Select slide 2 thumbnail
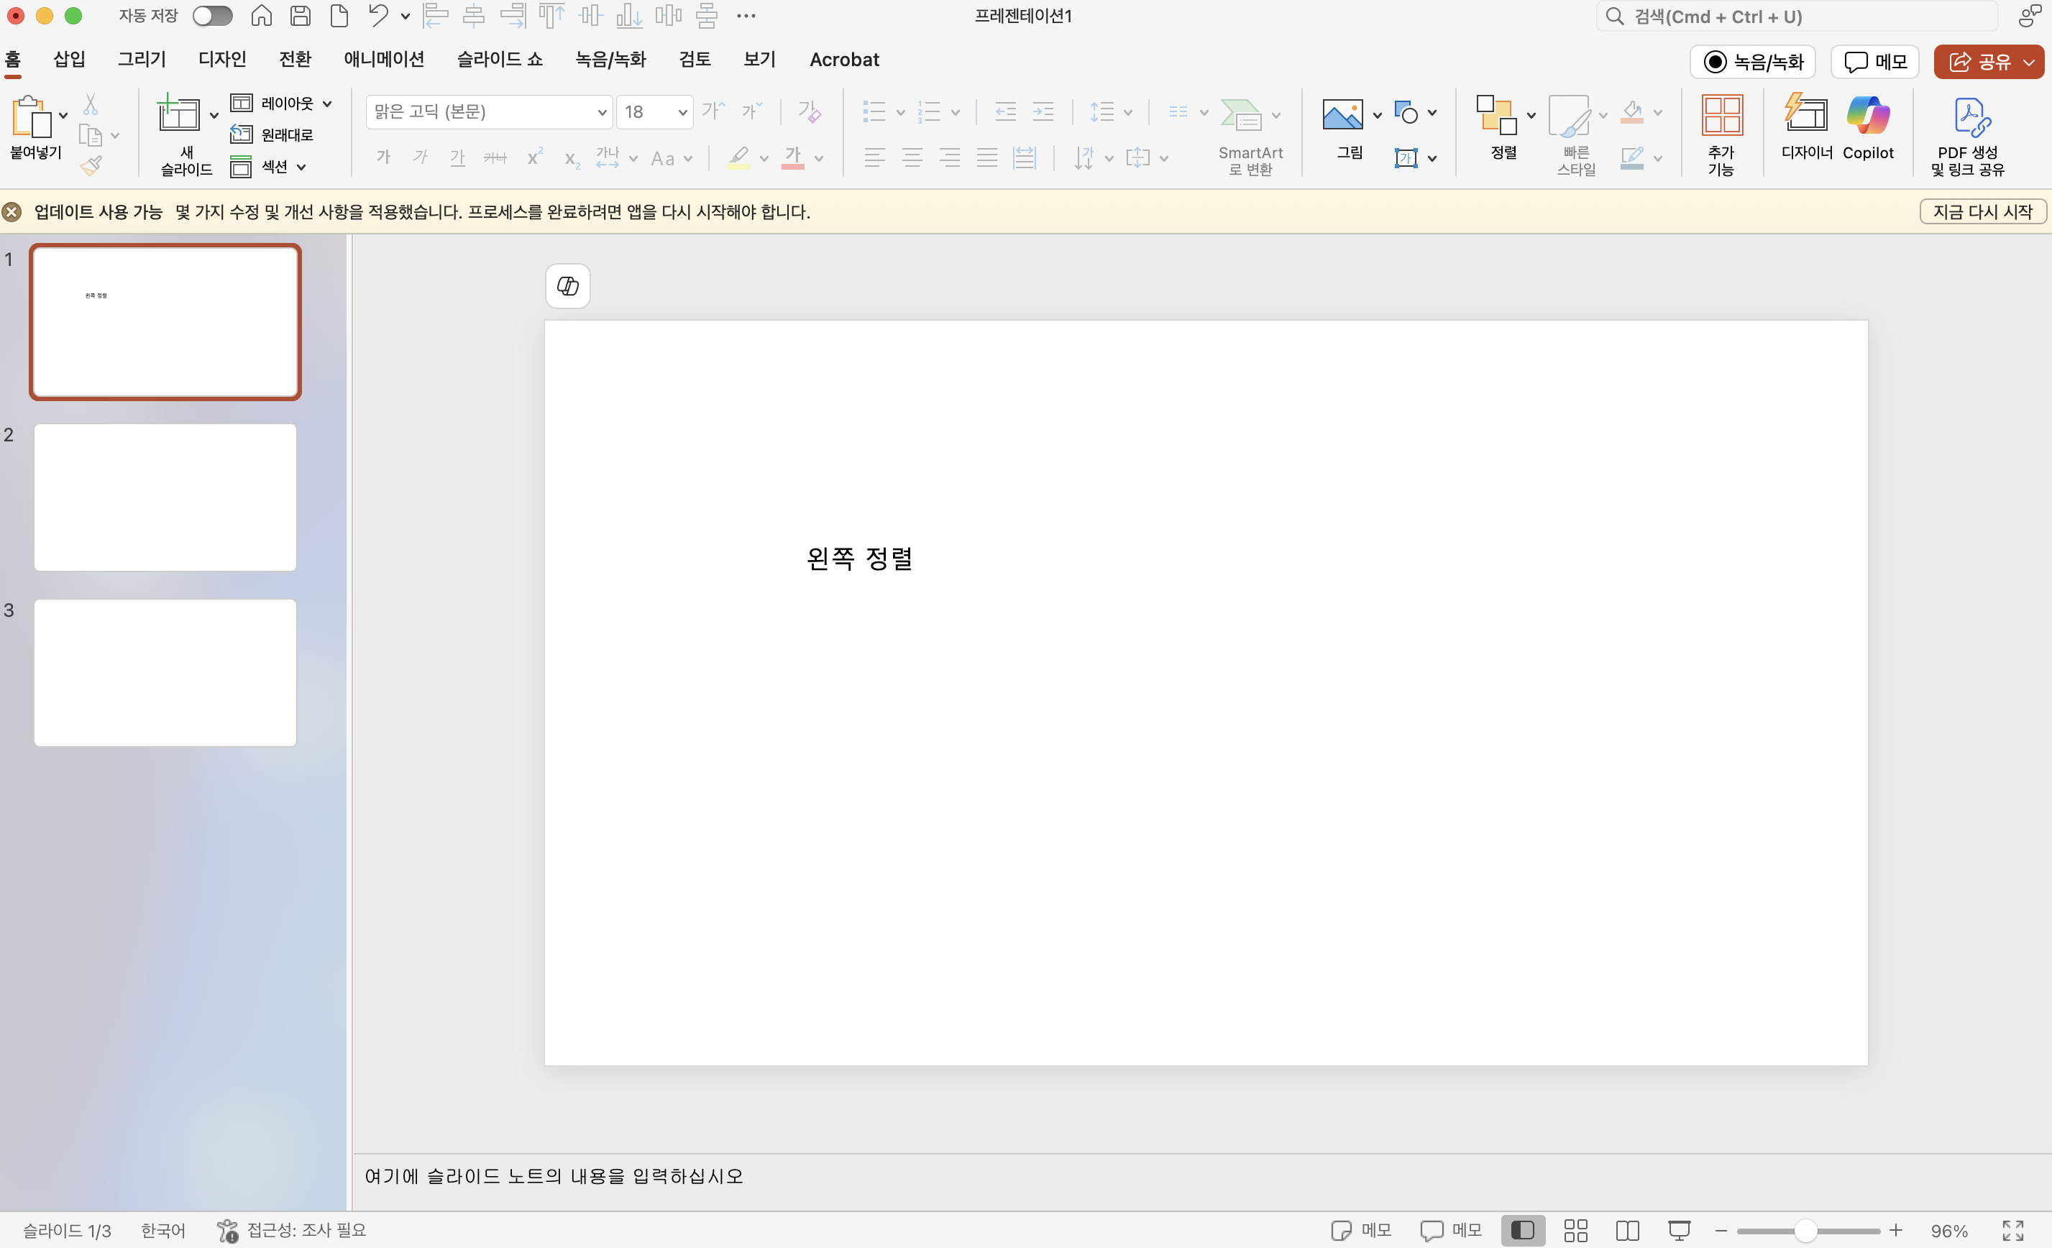The width and height of the screenshot is (2052, 1248). [x=165, y=497]
